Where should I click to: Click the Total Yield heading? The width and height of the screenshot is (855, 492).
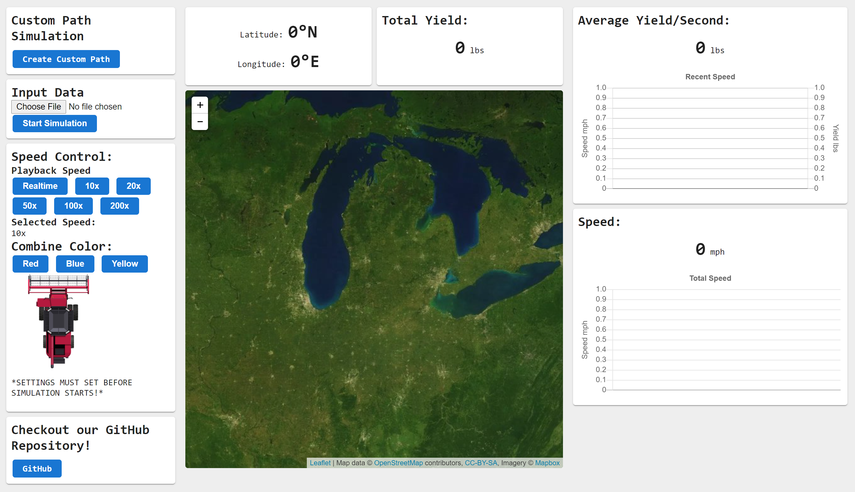[x=425, y=20]
